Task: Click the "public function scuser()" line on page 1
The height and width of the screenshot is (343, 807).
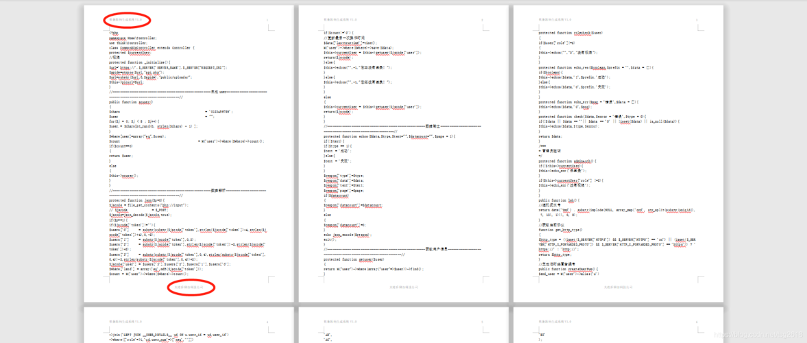Action: [x=131, y=102]
